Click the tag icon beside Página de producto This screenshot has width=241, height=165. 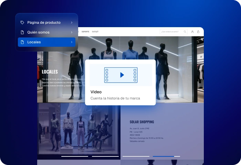coord(22,23)
